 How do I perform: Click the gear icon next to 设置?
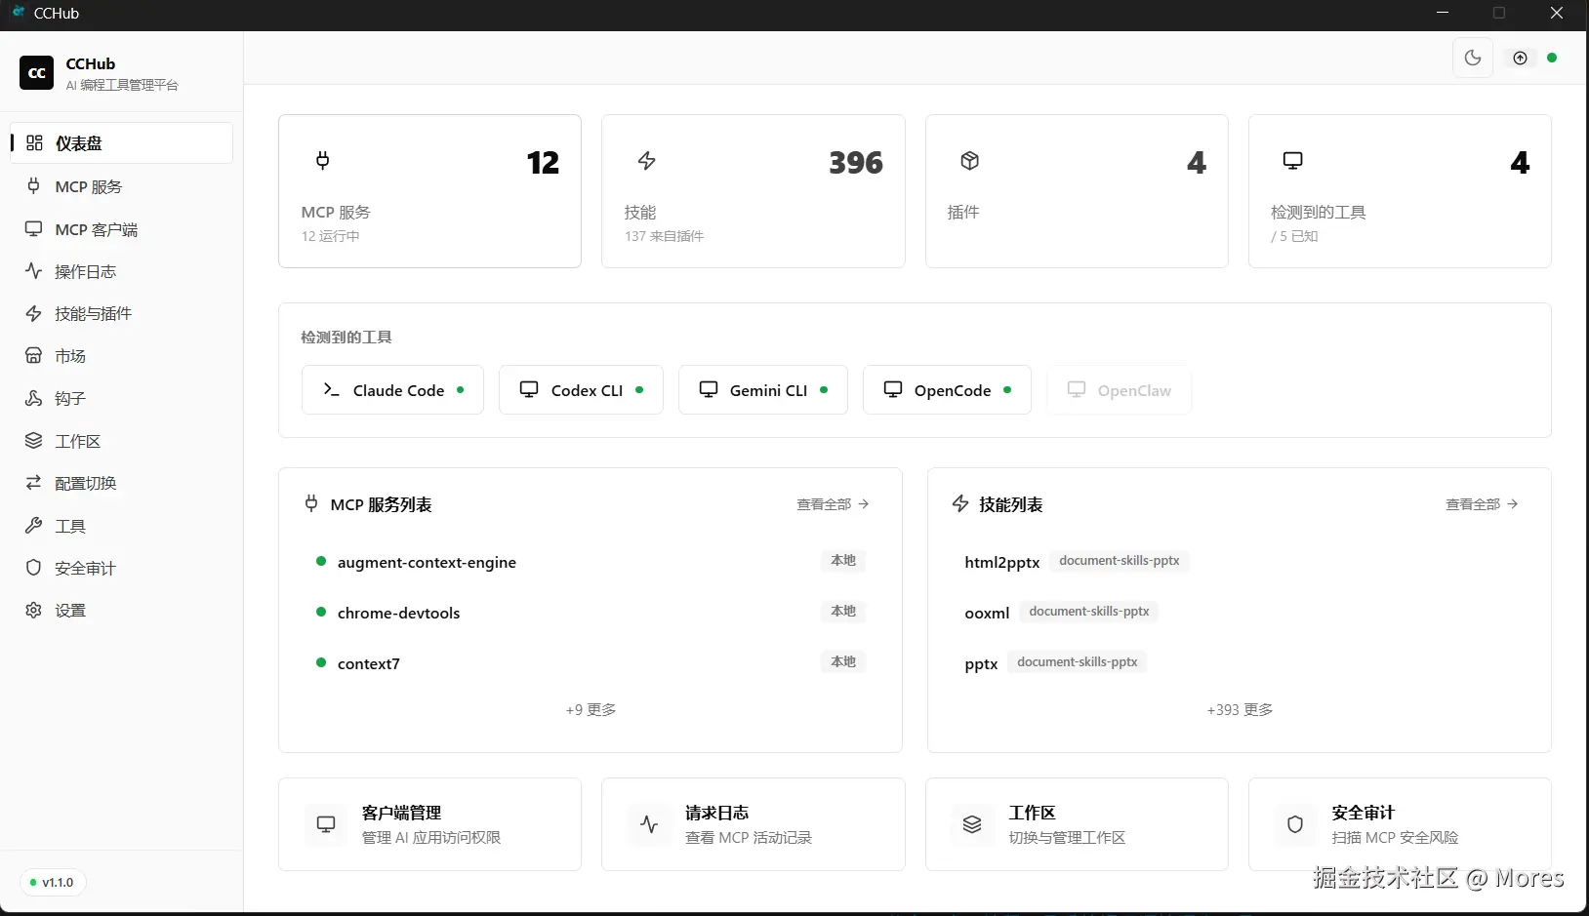[x=33, y=611]
